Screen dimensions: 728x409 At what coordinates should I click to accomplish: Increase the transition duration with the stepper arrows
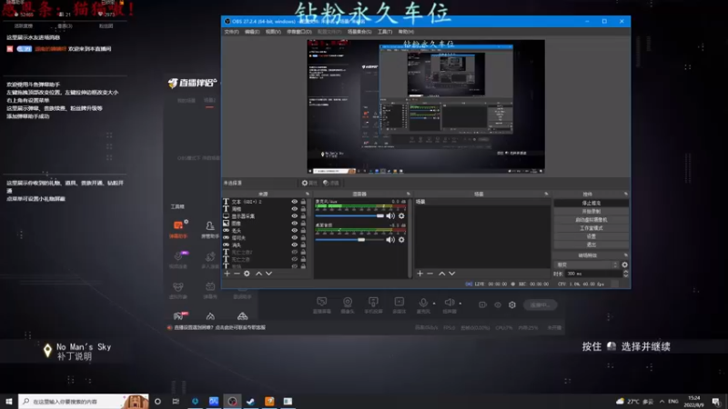click(x=625, y=272)
